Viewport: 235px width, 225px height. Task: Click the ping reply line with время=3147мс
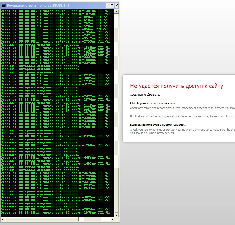[x=55, y=51]
